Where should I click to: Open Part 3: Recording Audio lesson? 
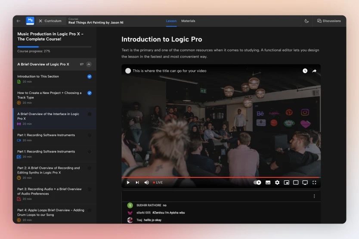[x=50, y=191]
